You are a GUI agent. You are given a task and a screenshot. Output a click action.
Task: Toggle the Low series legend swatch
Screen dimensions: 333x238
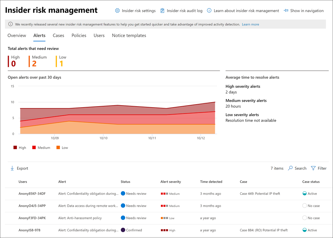click(58, 147)
